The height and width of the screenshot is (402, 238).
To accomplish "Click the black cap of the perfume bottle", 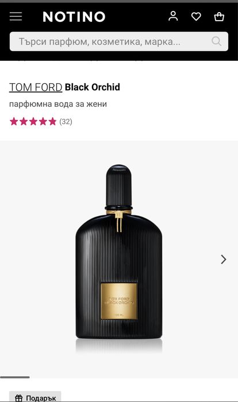I will (118, 185).
